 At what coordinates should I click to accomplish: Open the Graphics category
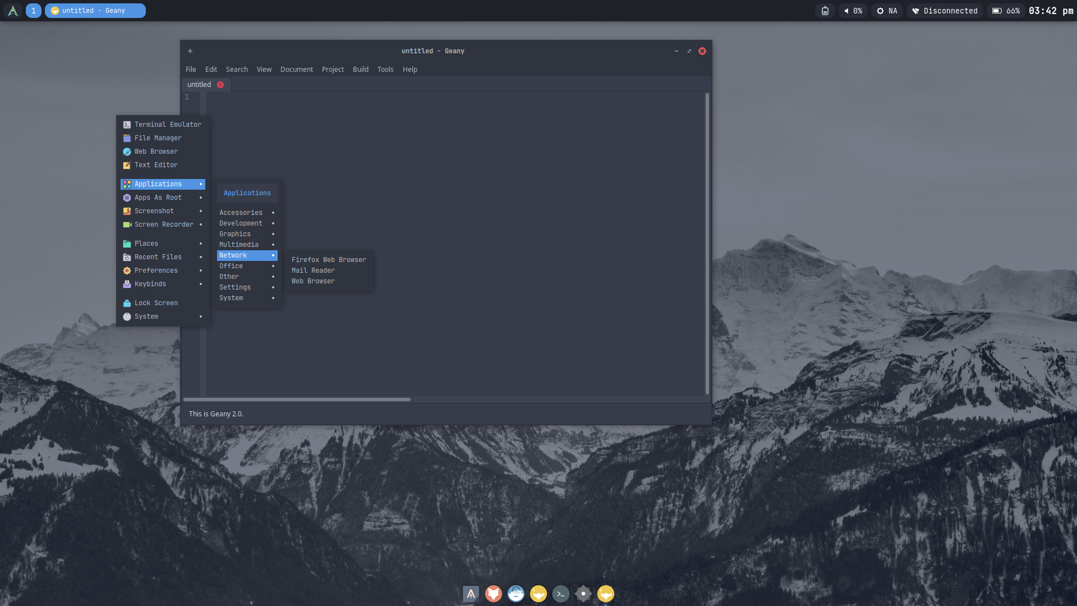coord(247,234)
